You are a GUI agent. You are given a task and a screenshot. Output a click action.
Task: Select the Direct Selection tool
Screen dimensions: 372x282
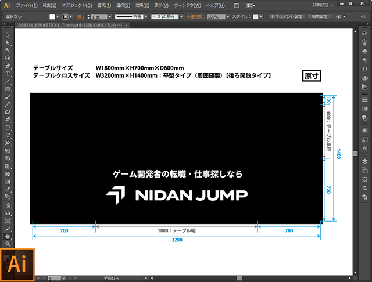pyautogui.click(x=8, y=42)
